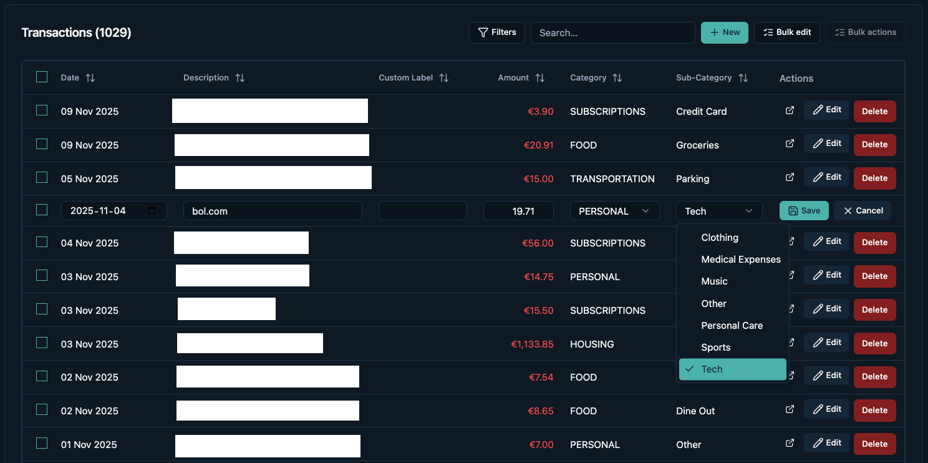Choose Personal Care from sub-category list
The width and height of the screenshot is (928, 463).
733,326
